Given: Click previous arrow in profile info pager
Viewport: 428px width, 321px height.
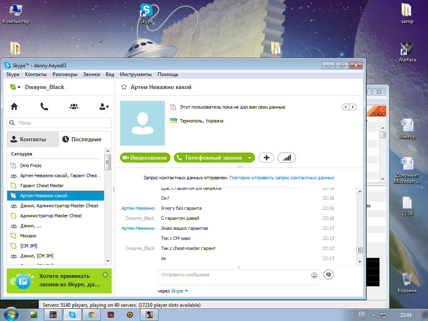Looking at the screenshot, I should [346, 107].
